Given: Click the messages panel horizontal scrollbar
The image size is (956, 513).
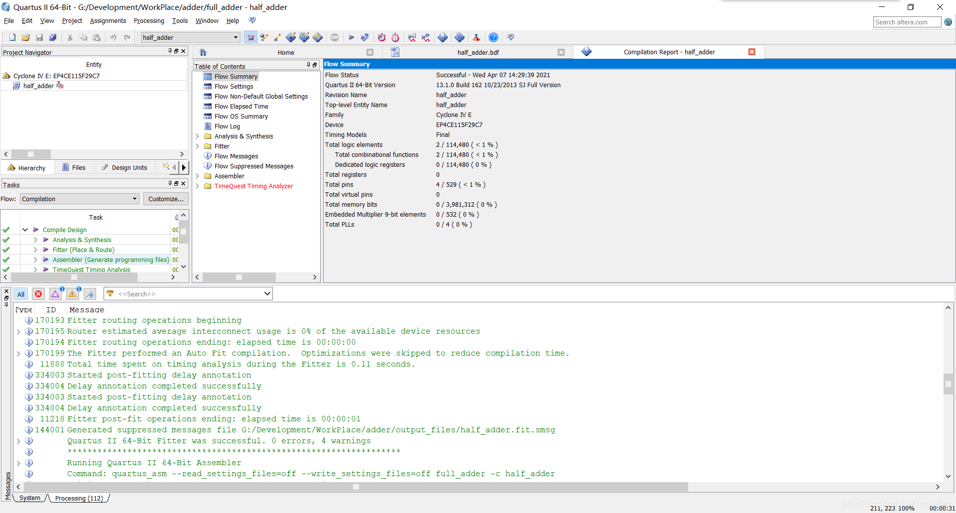Looking at the screenshot, I should pyautogui.click(x=356, y=487).
